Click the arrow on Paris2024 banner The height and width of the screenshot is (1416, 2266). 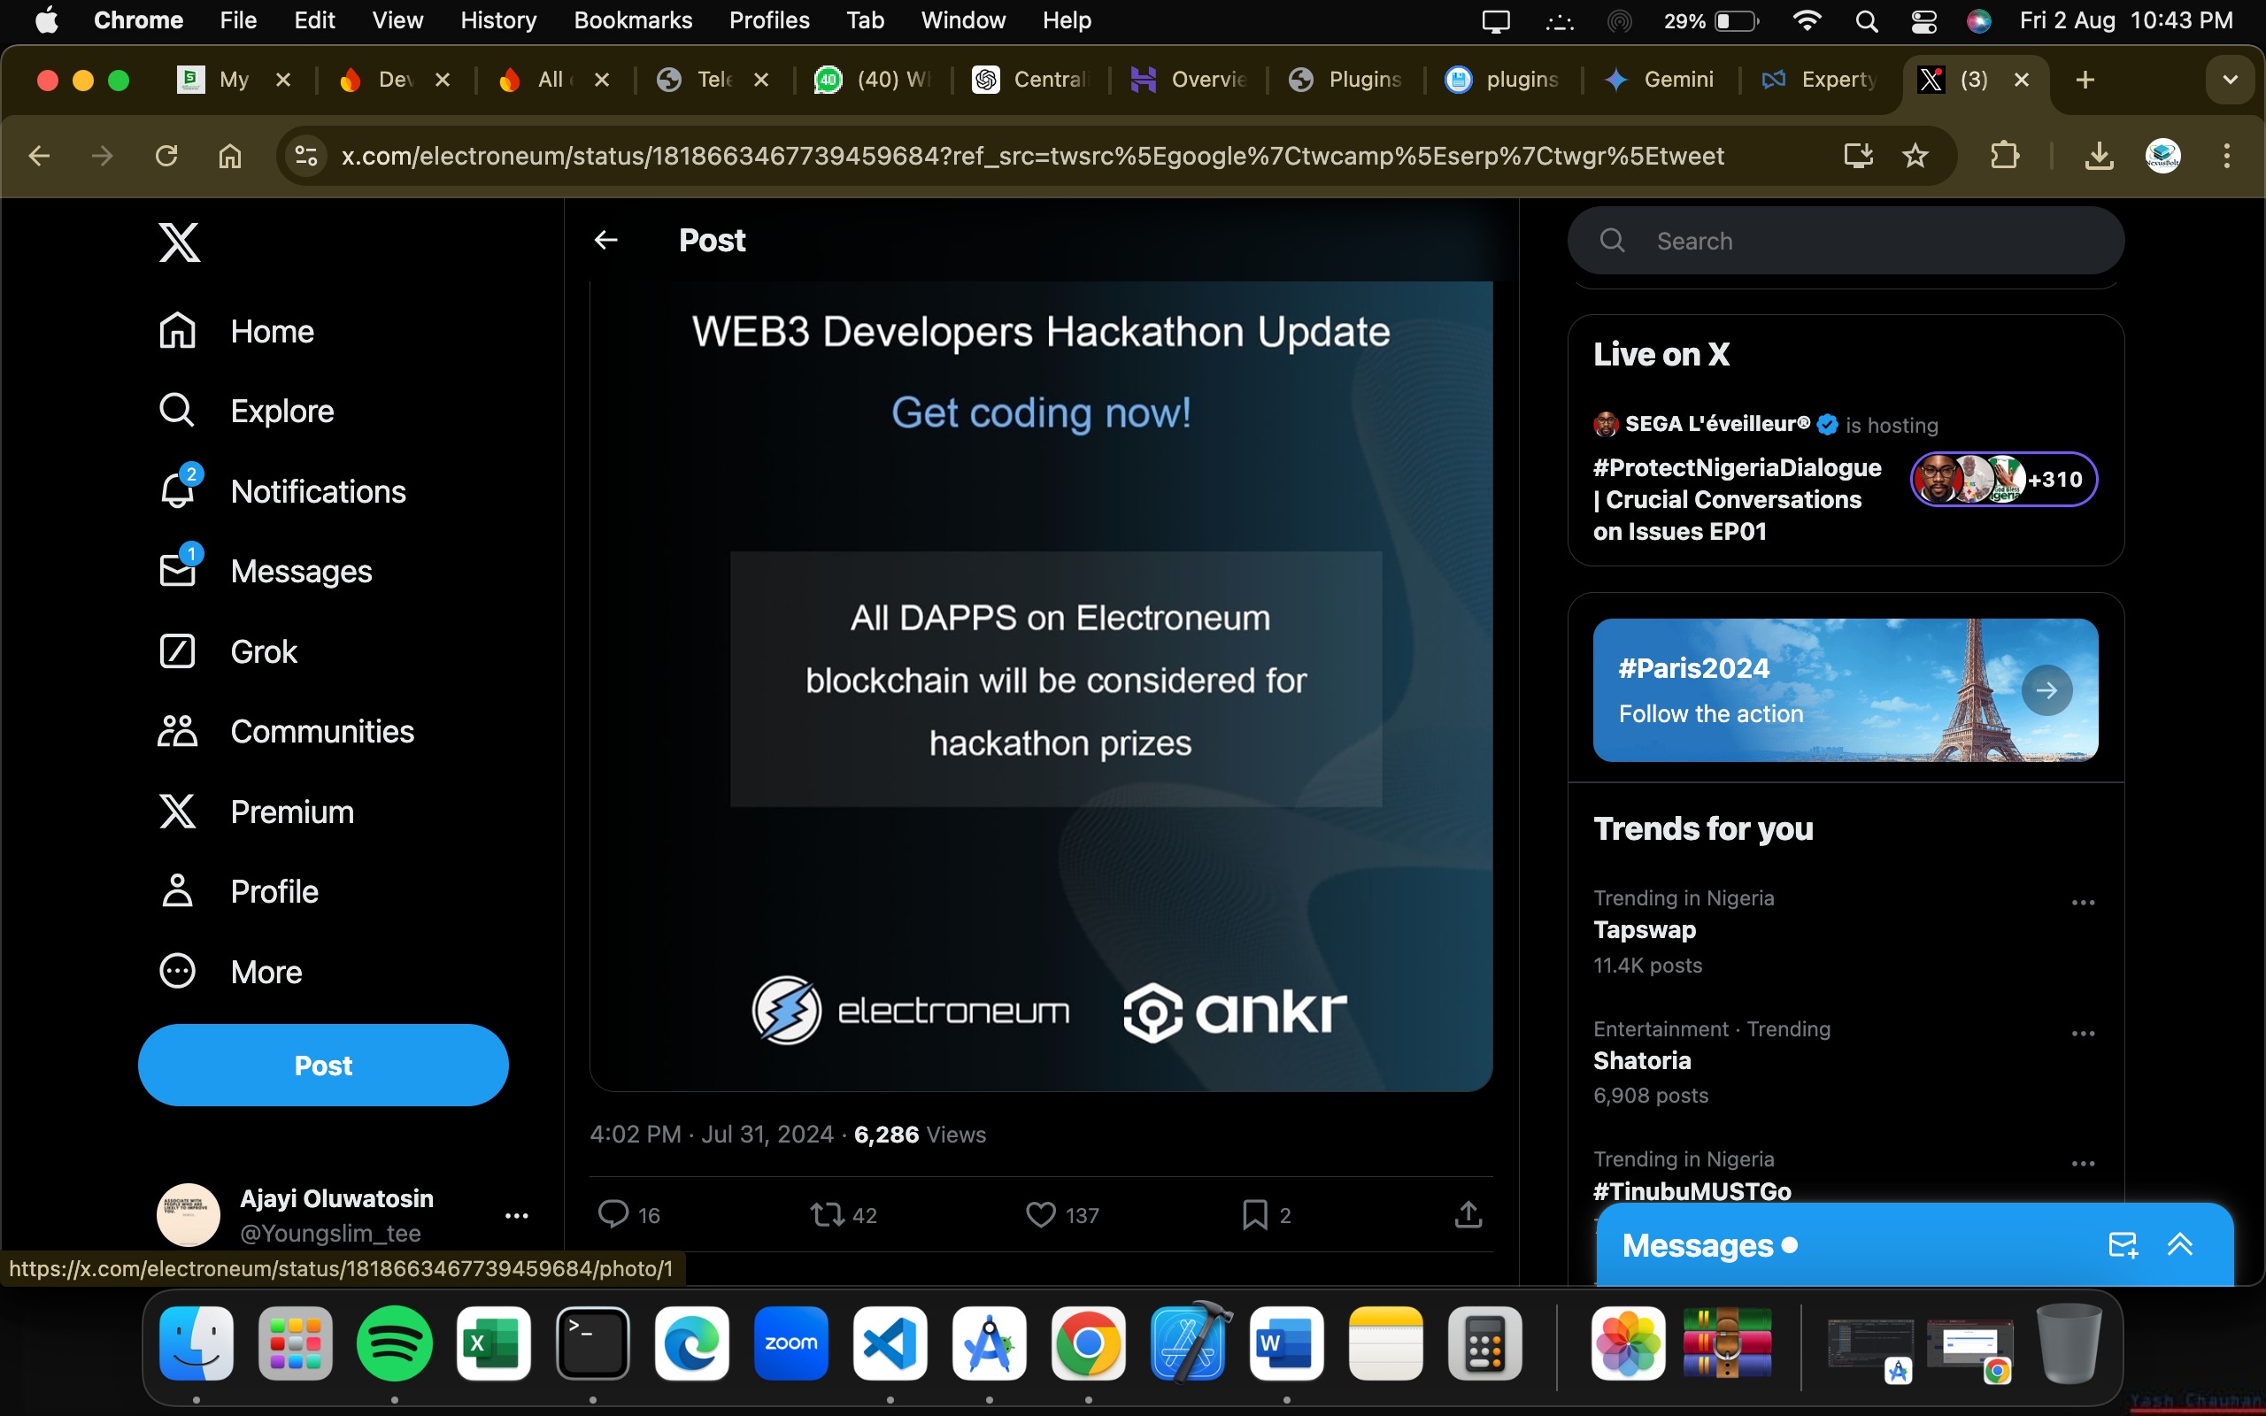(2046, 690)
